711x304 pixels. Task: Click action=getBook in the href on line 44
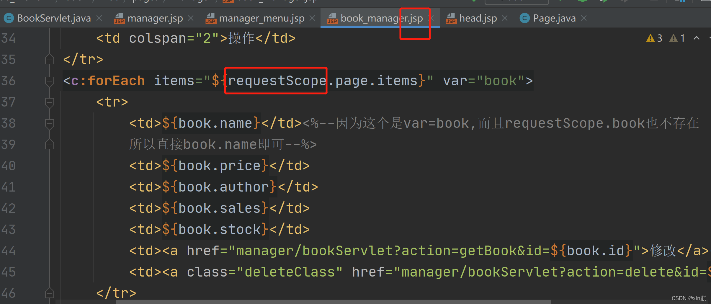click(459, 251)
